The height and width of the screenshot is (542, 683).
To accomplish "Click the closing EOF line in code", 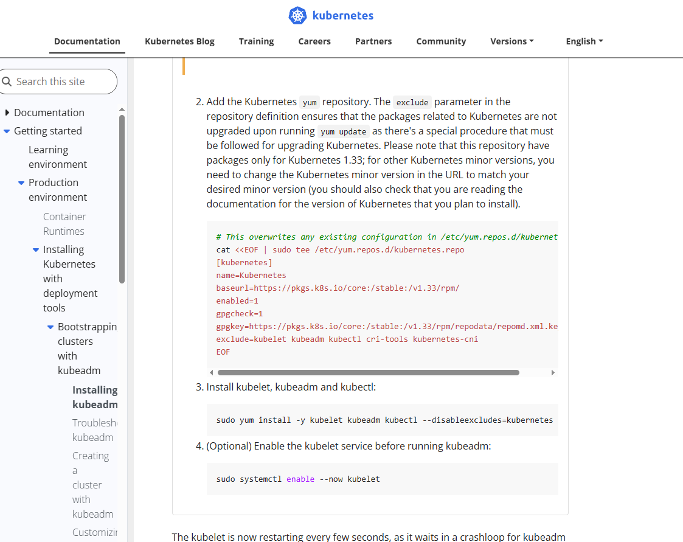I will tap(223, 352).
